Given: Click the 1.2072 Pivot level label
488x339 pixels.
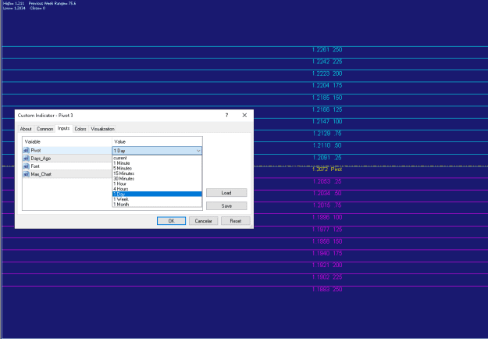Looking at the screenshot, I should point(327,169).
